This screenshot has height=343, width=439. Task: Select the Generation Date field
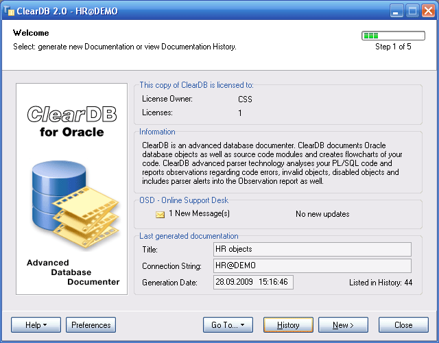click(253, 282)
